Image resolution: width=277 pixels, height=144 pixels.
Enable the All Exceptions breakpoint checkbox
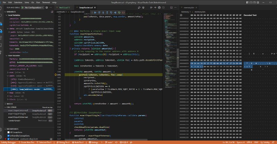pos(8,132)
